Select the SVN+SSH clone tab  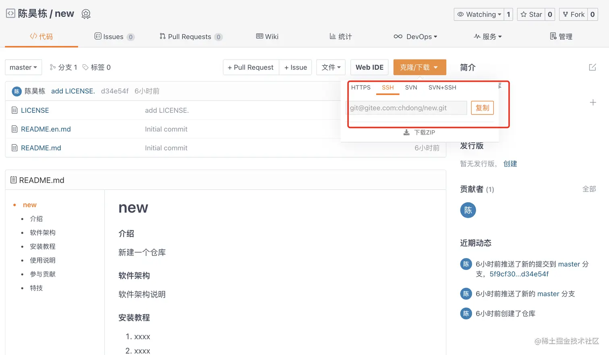pyautogui.click(x=442, y=87)
